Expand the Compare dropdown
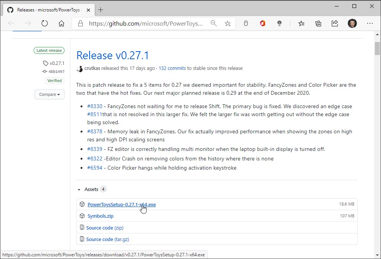The height and width of the screenshot is (259, 381). [x=50, y=94]
